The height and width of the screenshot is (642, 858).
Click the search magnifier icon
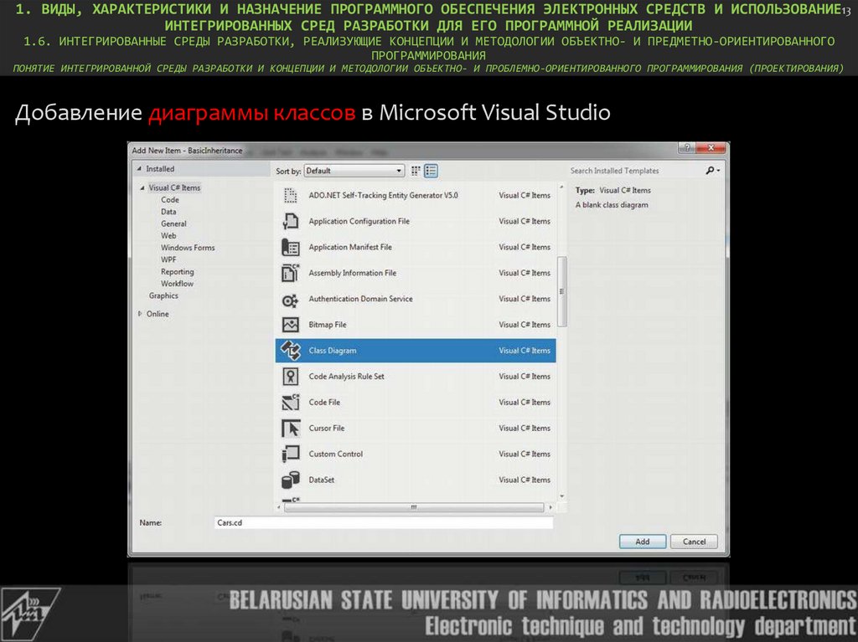711,171
